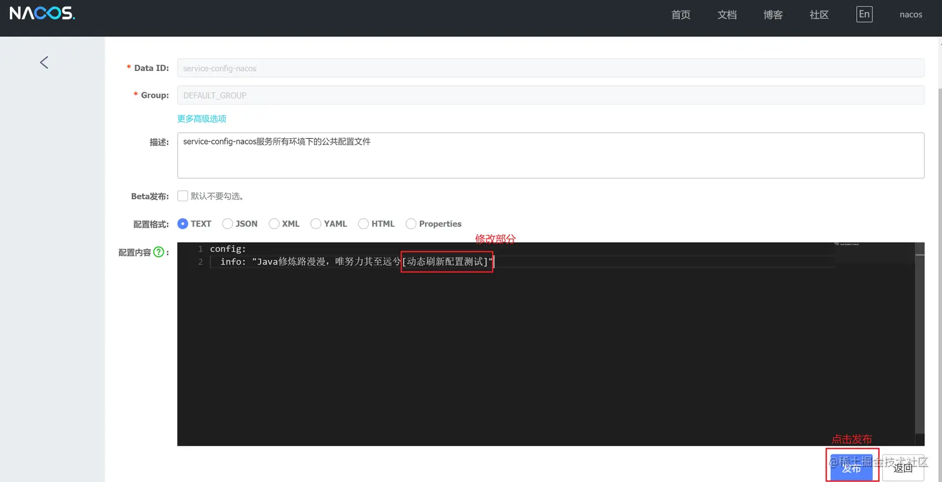Toggle the Beta发布 checkbox

coord(183,196)
